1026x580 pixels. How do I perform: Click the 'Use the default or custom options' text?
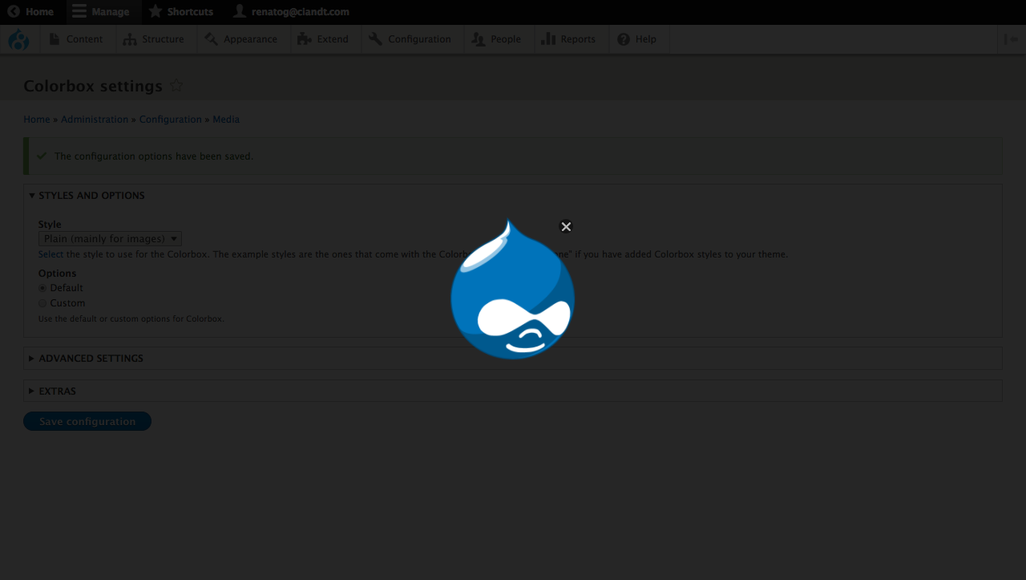131,318
